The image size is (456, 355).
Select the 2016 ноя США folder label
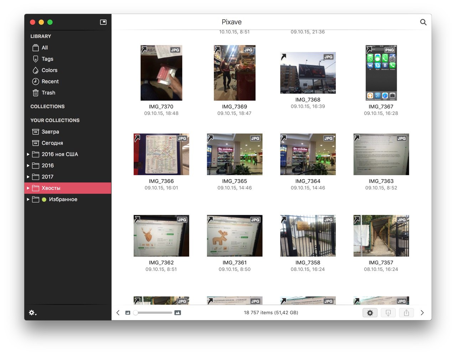60,154
